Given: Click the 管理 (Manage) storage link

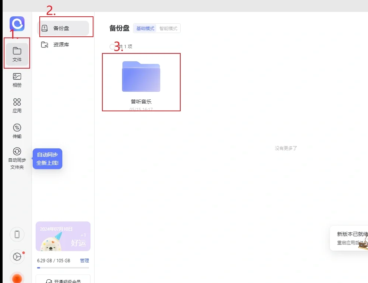Looking at the screenshot, I should 85,260.
